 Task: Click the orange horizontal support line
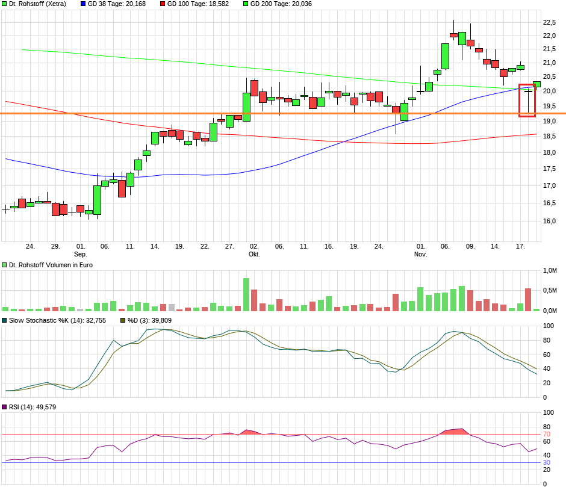click(x=283, y=114)
